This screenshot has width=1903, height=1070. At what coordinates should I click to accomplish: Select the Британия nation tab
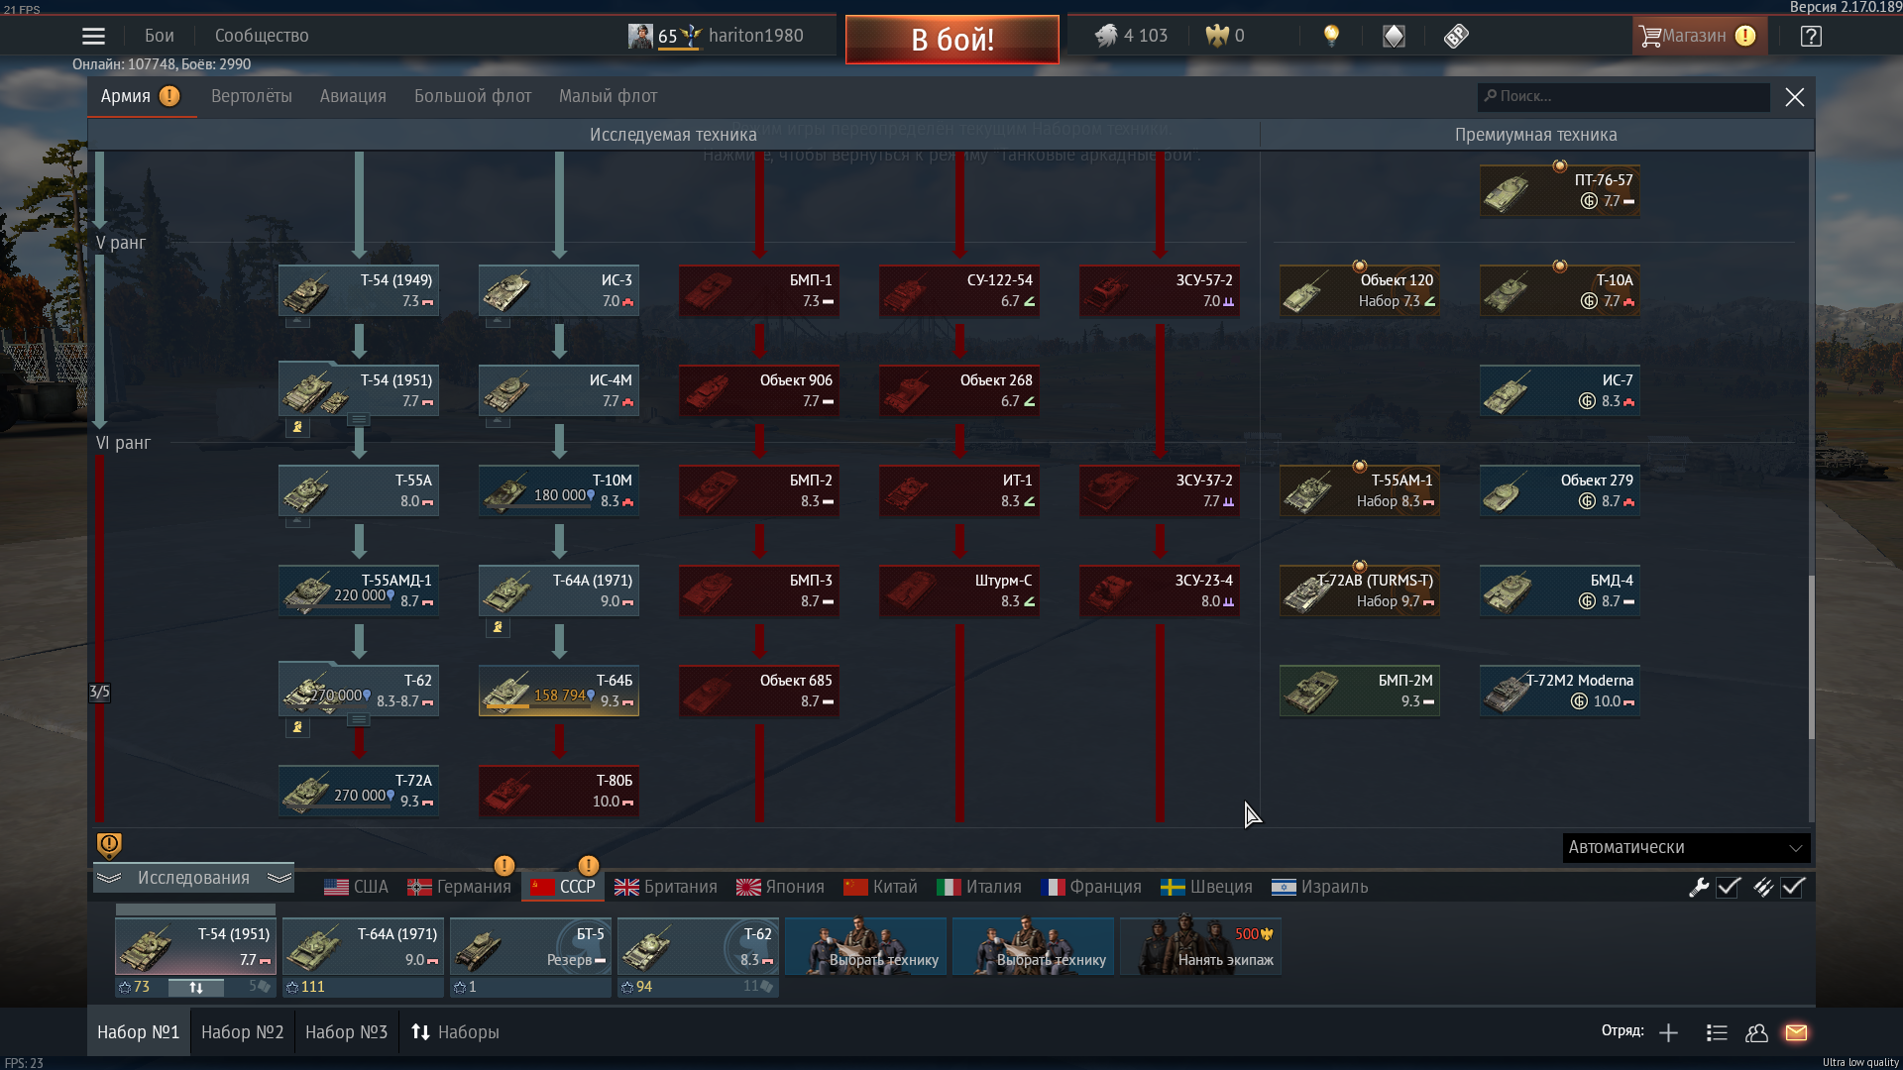click(665, 887)
